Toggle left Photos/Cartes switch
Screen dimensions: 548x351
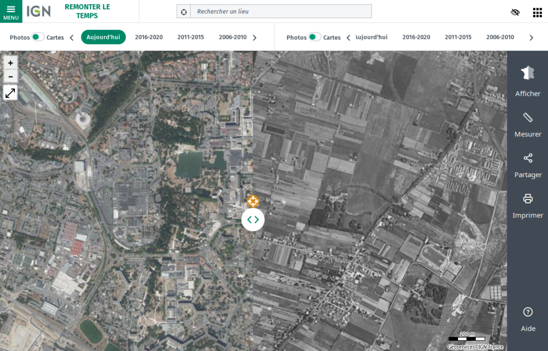pyautogui.click(x=37, y=37)
